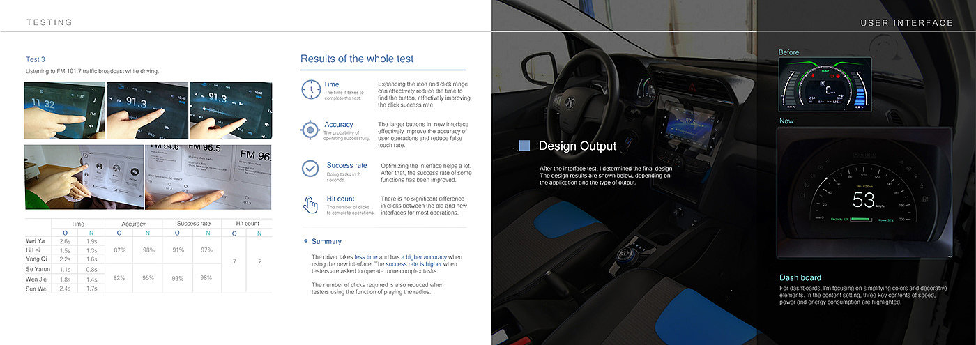Open the middle top photo with 91.3 frequency
Viewport: 976px width, 345px height.
coord(147,110)
